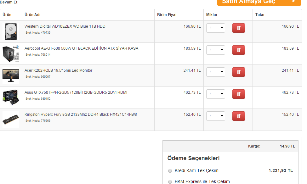The image size is (307, 184).
Task: Open Aerocool AE-GT-500 product page link
Action: click(81, 48)
